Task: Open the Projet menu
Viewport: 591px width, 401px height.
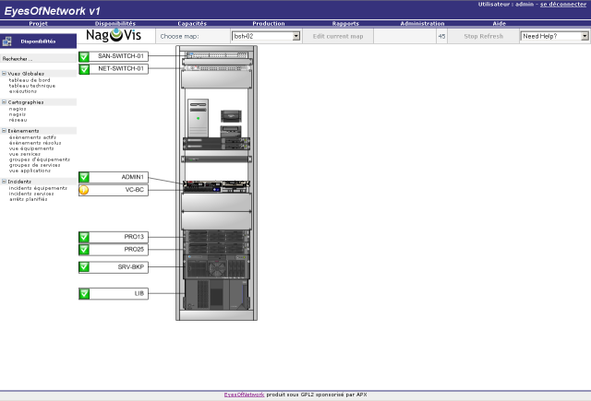Action: (x=38, y=23)
